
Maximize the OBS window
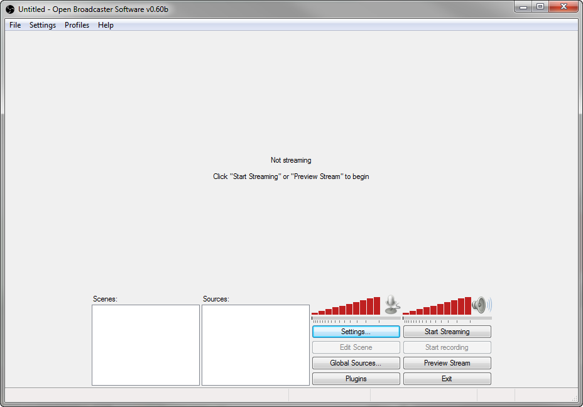tap(540, 7)
